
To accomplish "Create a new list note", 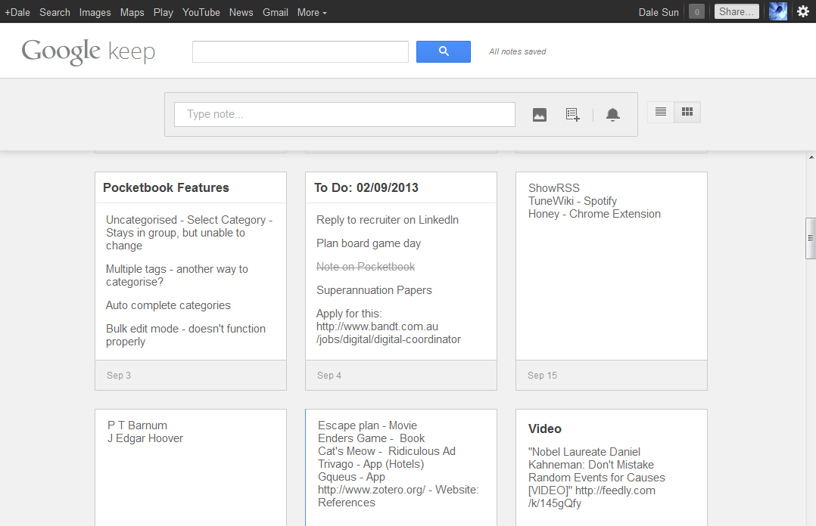I will click(x=572, y=115).
